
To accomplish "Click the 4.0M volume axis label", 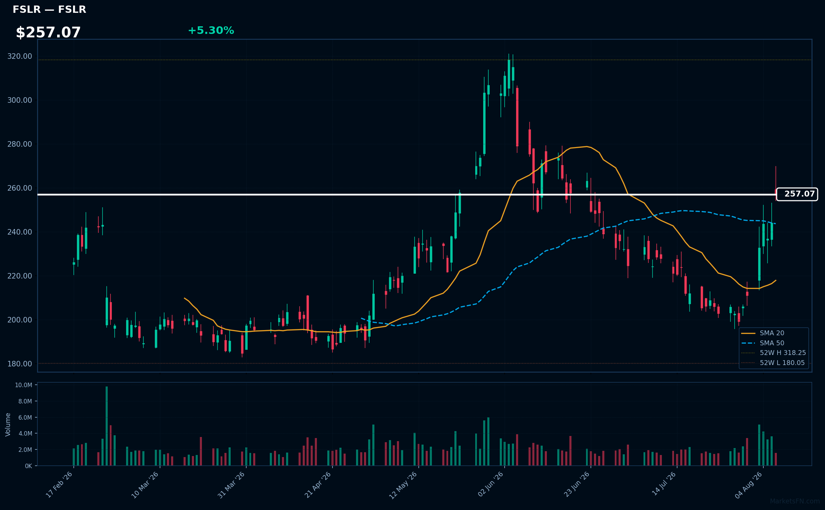I will point(25,434).
